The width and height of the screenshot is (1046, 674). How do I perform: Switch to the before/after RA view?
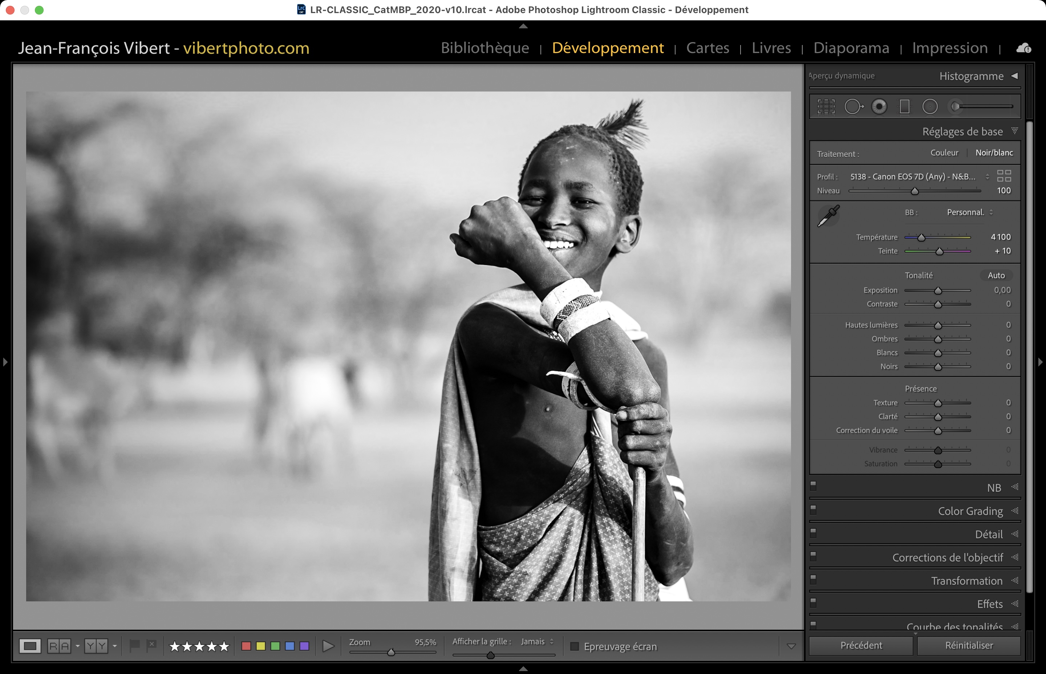point(59,646)
